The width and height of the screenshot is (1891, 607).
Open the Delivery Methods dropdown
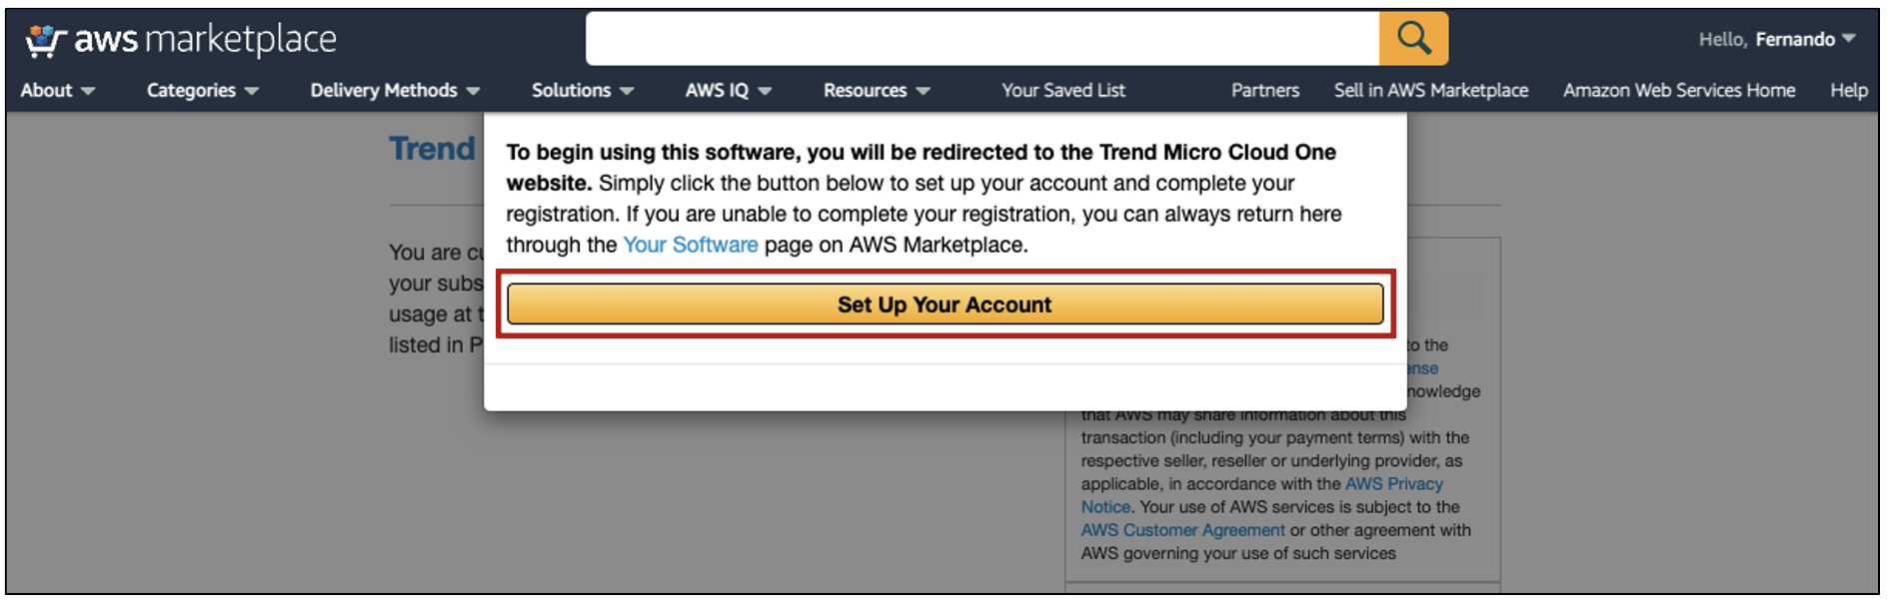click(x=395, y=90)
